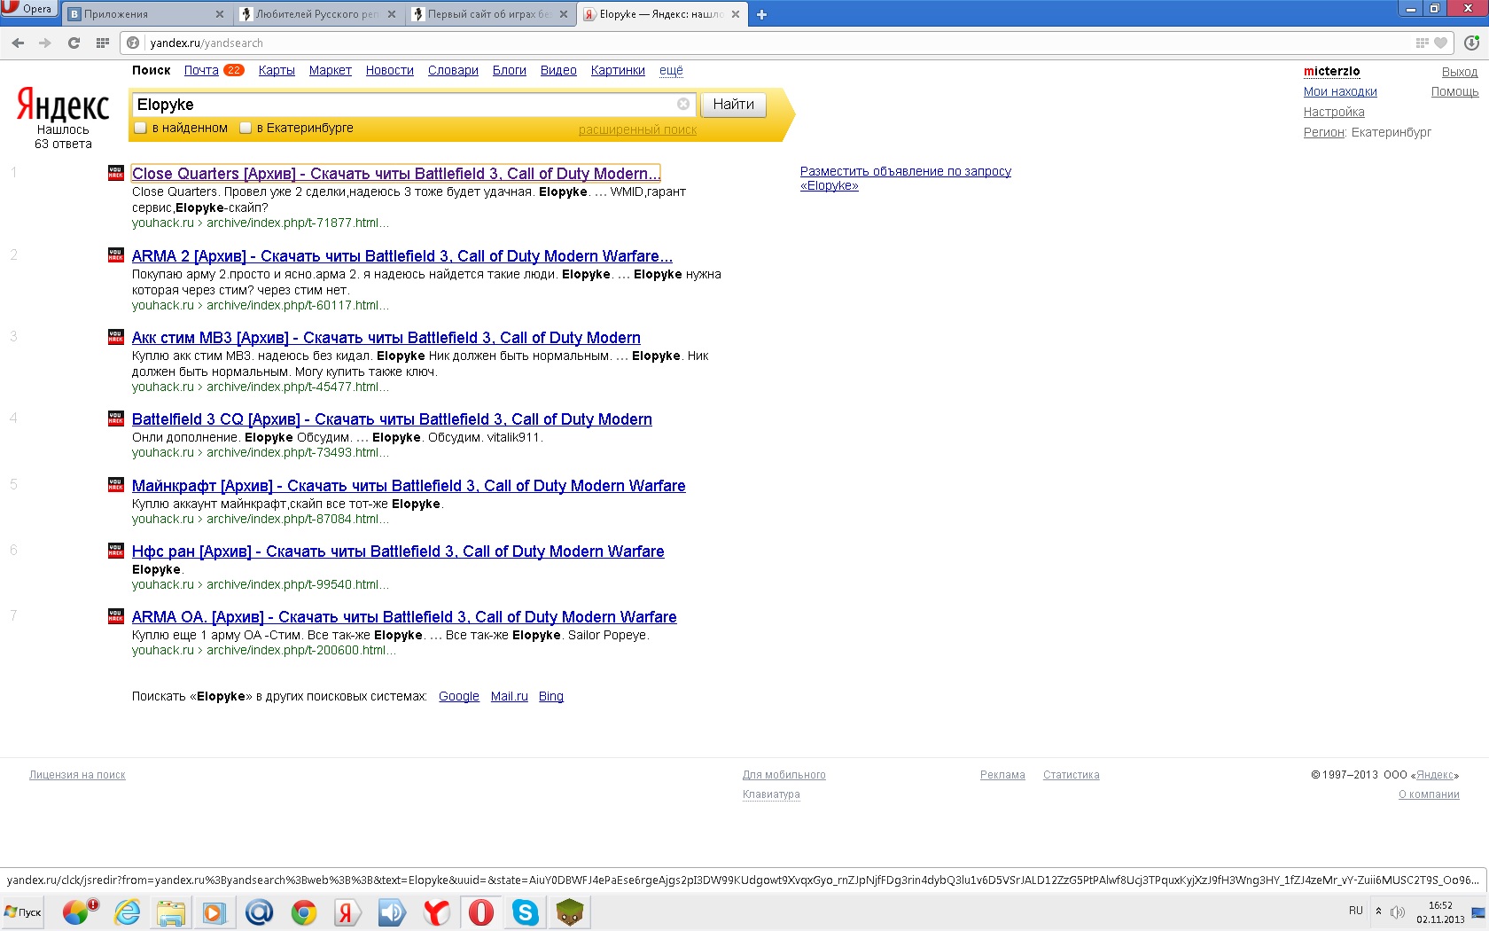The height and width of the screenshot is (931, 1489).
Task: Click the 'Elopyke' search input field
Action: [403, 105]
